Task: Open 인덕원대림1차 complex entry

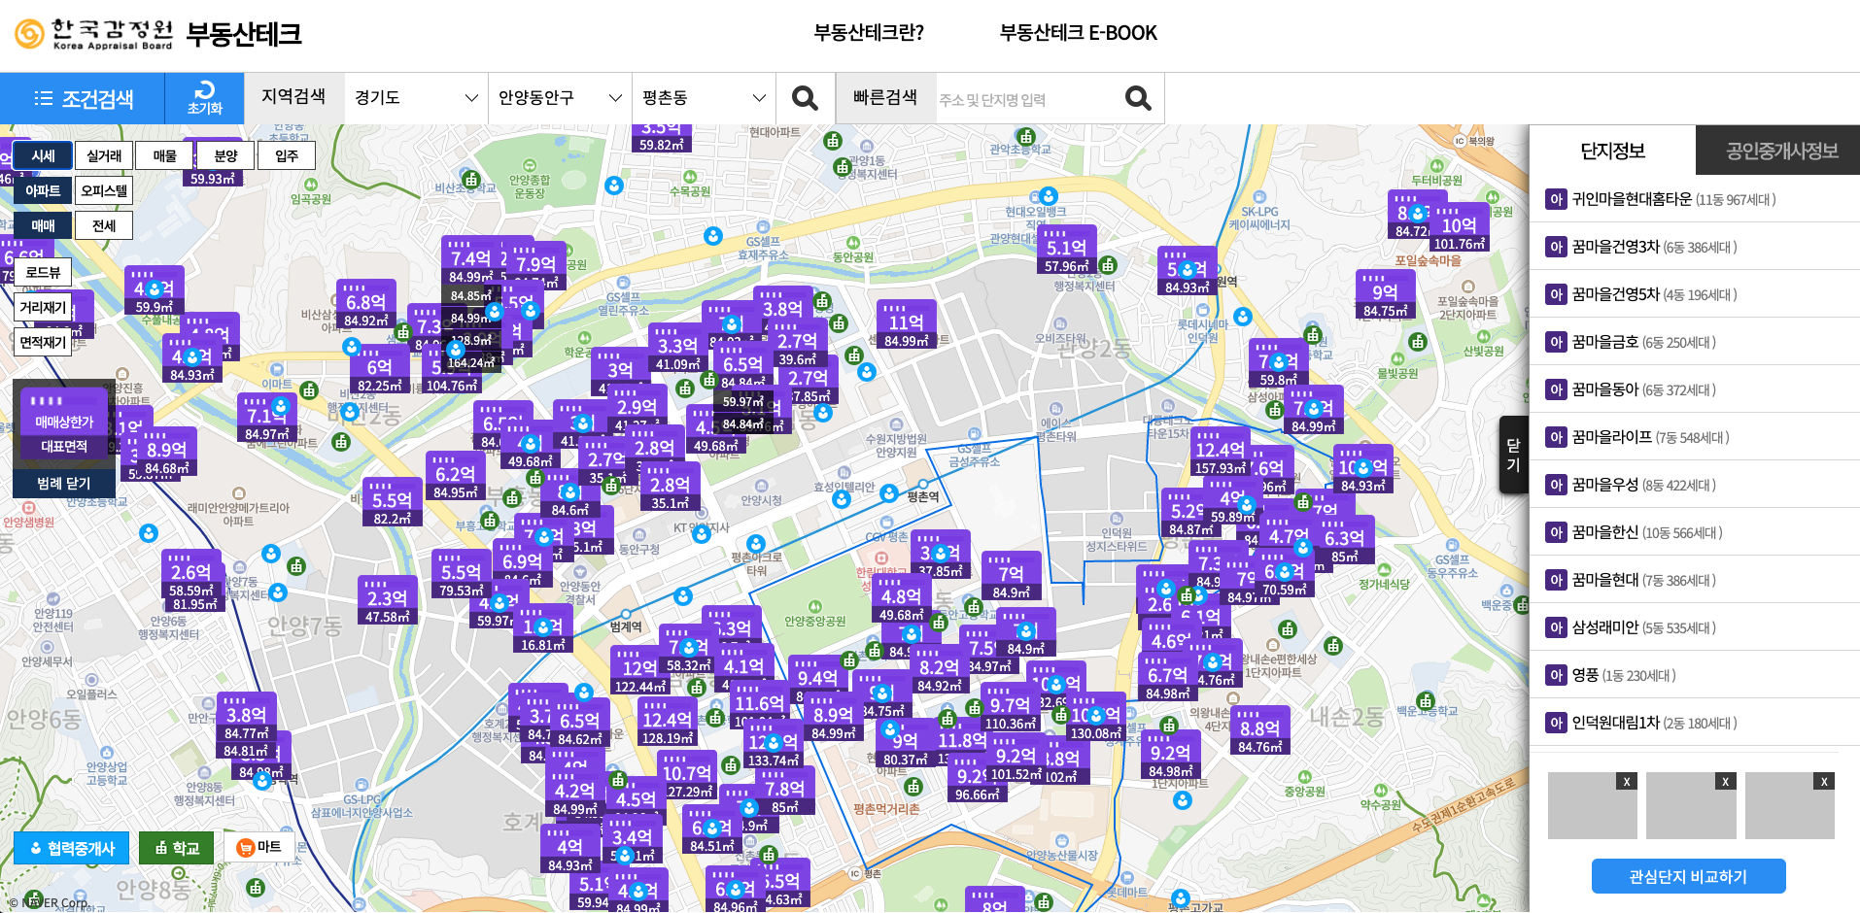Action: (x=1695, y=723)
